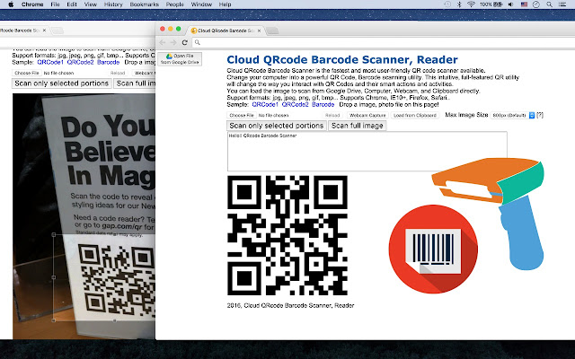Click the volume icon in menu bar

coord(510,4)
